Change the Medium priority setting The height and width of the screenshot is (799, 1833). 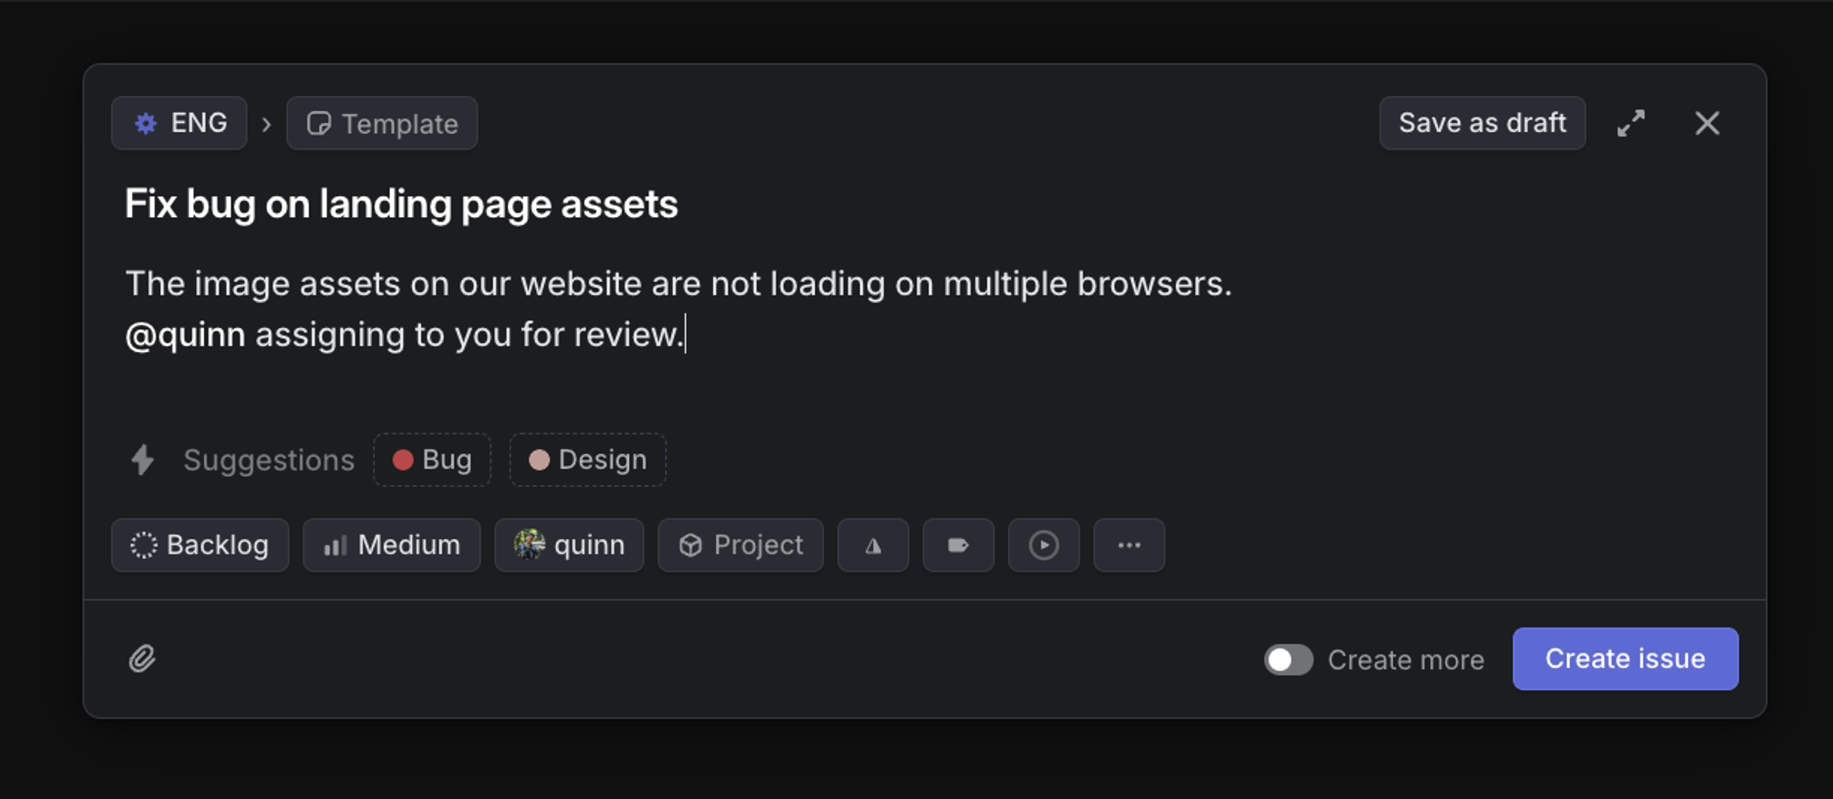tap(391, 546)
